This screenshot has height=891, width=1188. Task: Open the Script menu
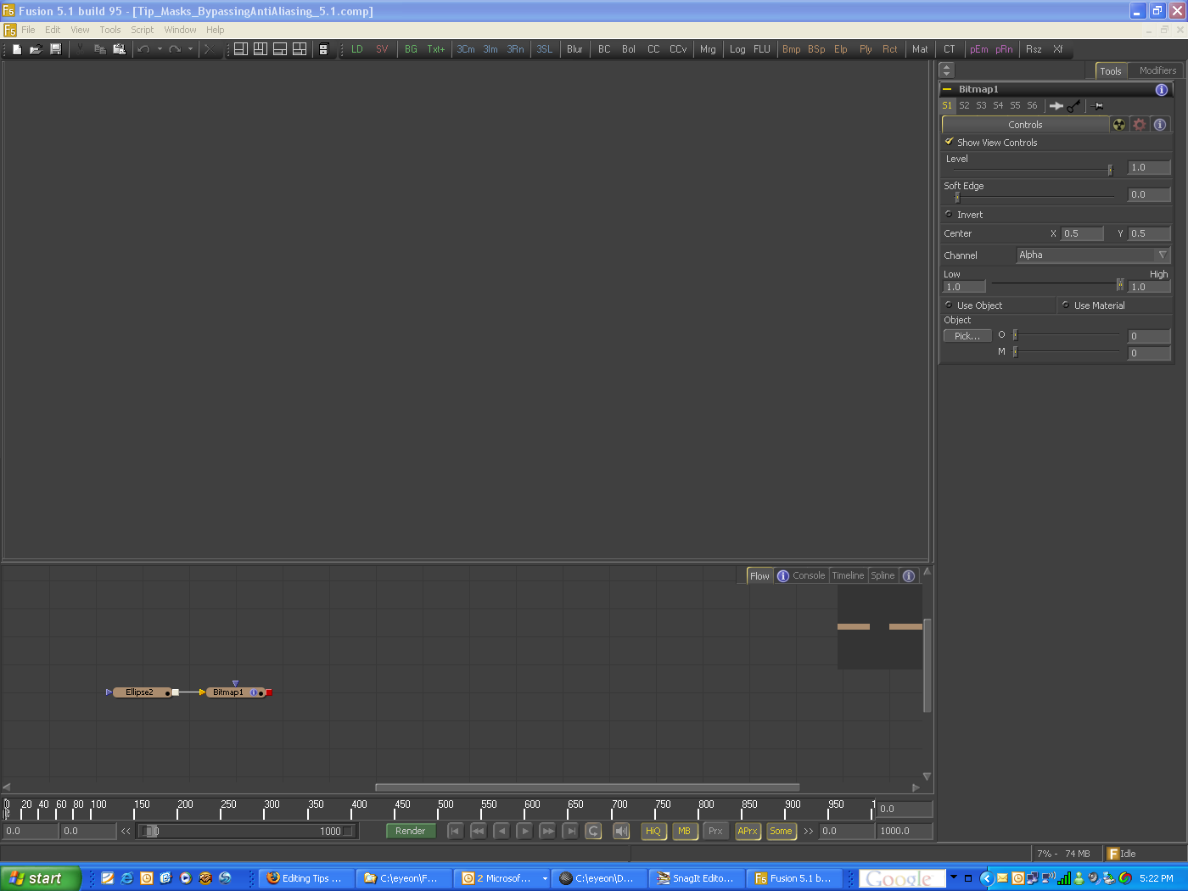coord(143,30)
